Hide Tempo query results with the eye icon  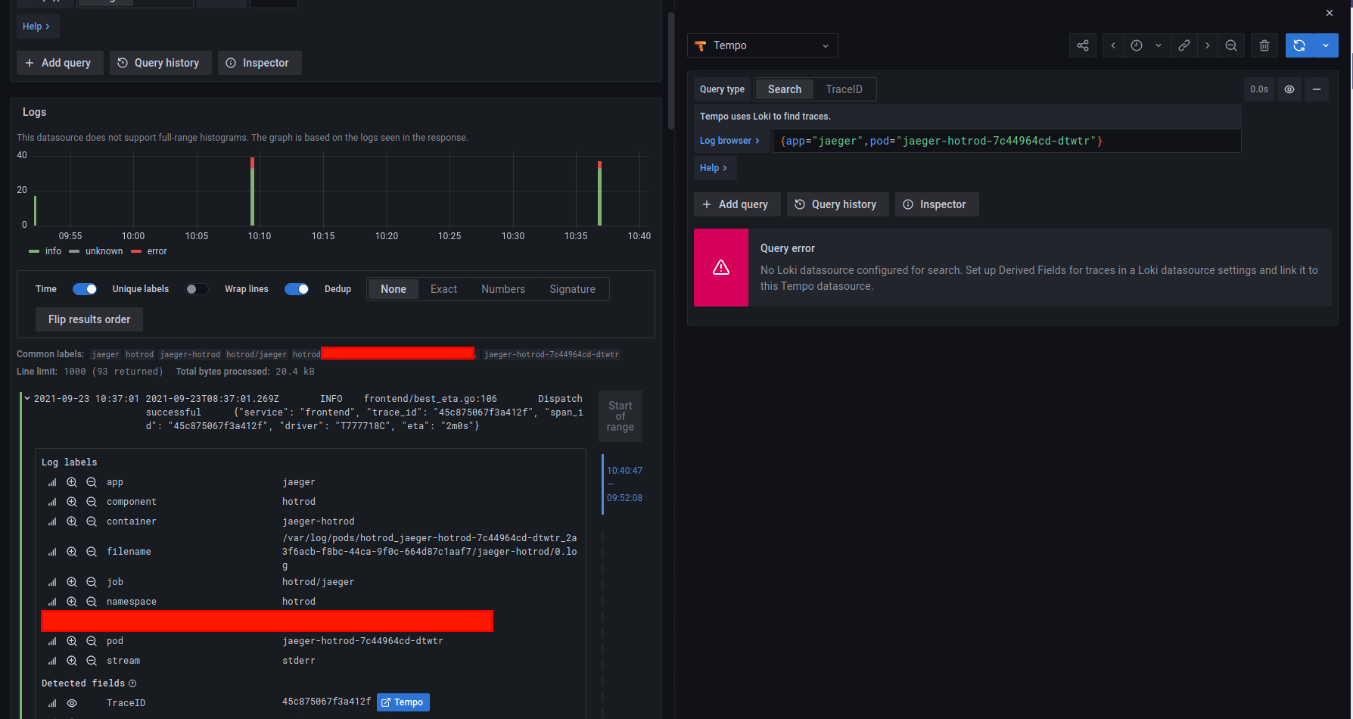click(1289, 89)
